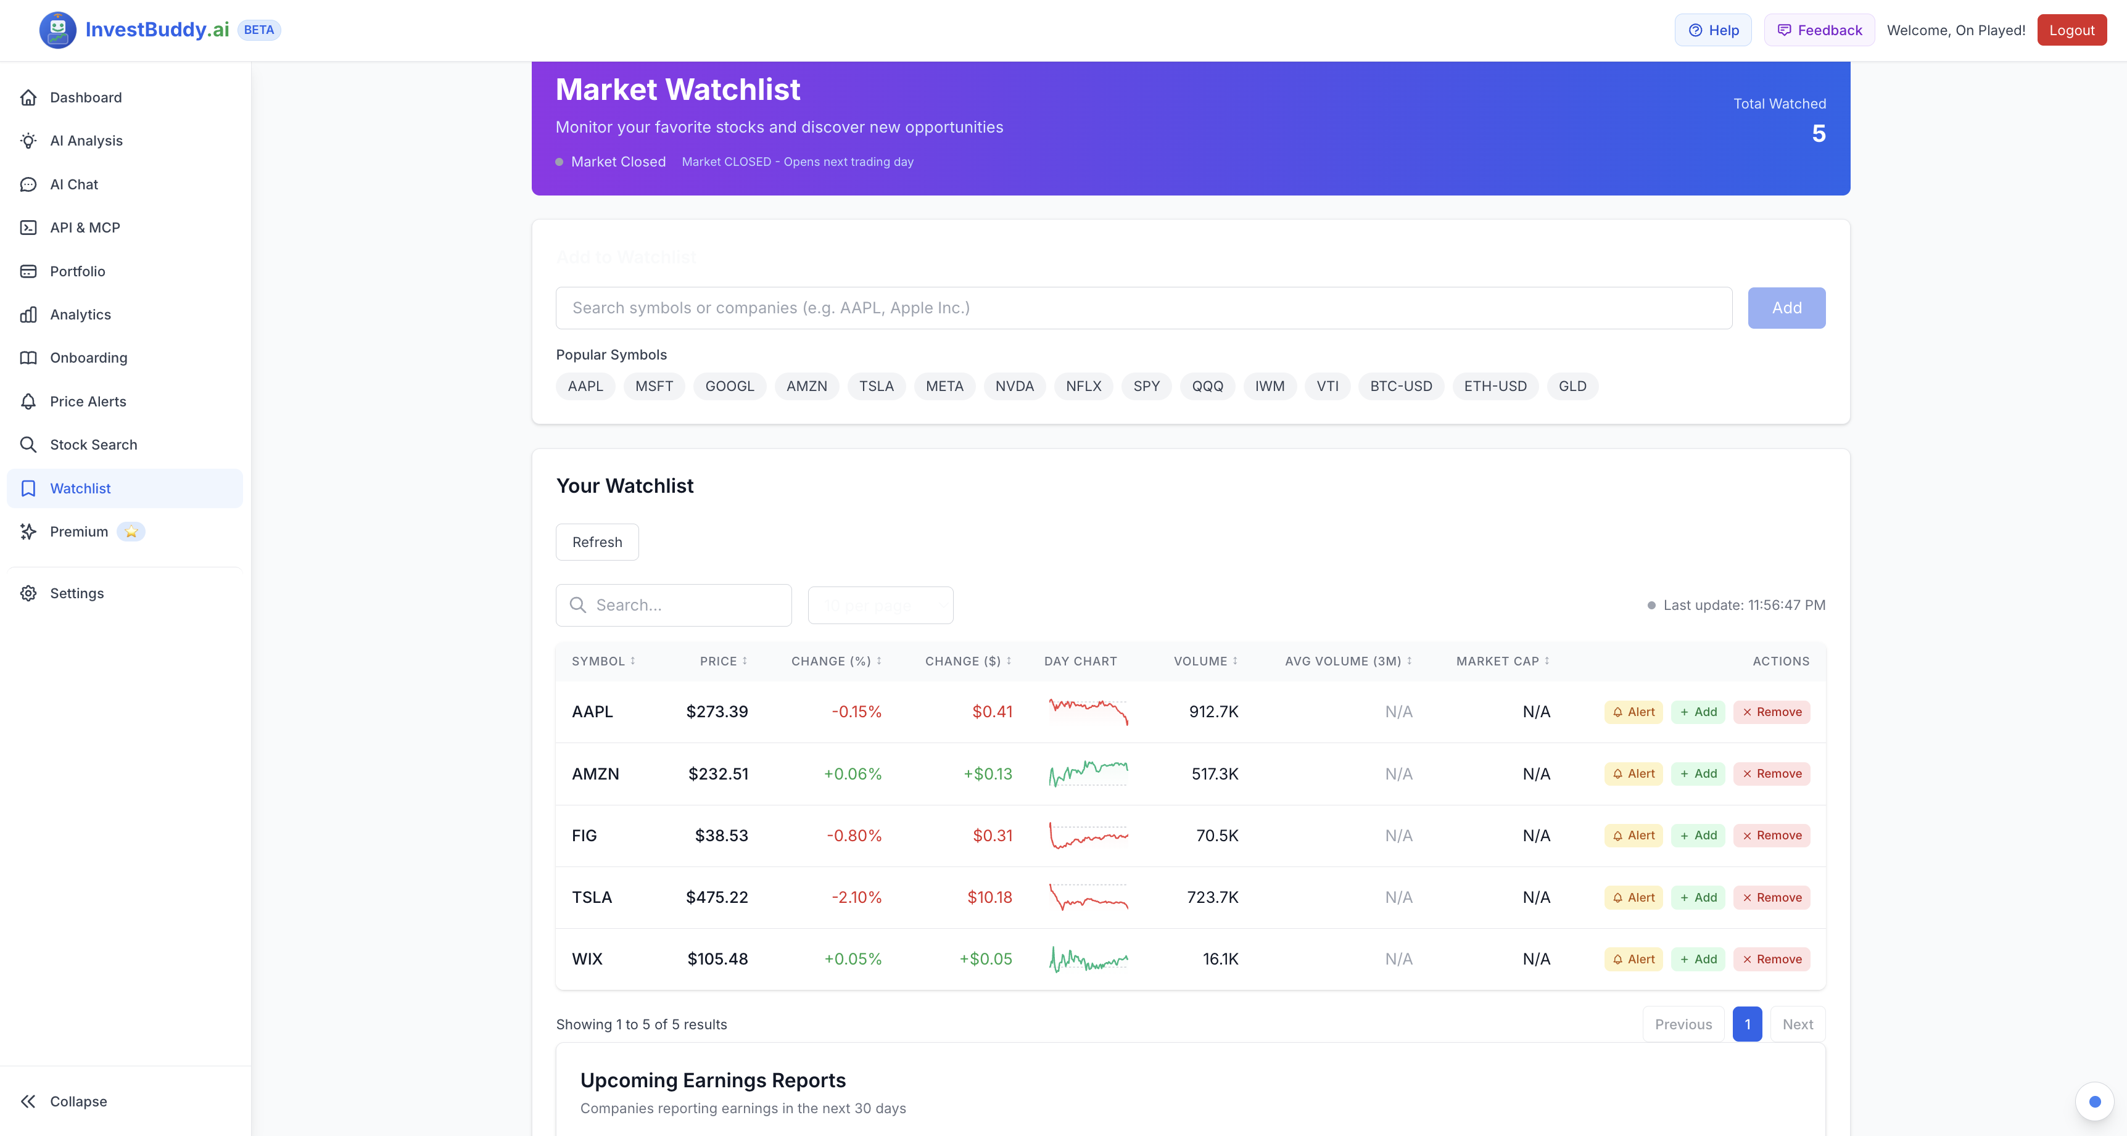Open the TSLA day chart sparkline

tap(1088, 897)
